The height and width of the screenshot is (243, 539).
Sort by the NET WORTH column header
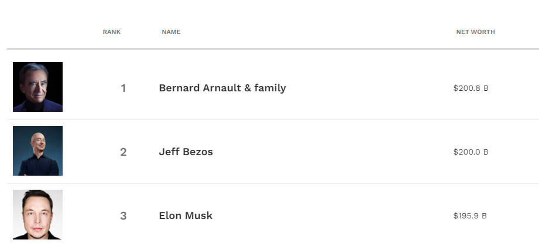pyautogui.click(x=475, y=32)
